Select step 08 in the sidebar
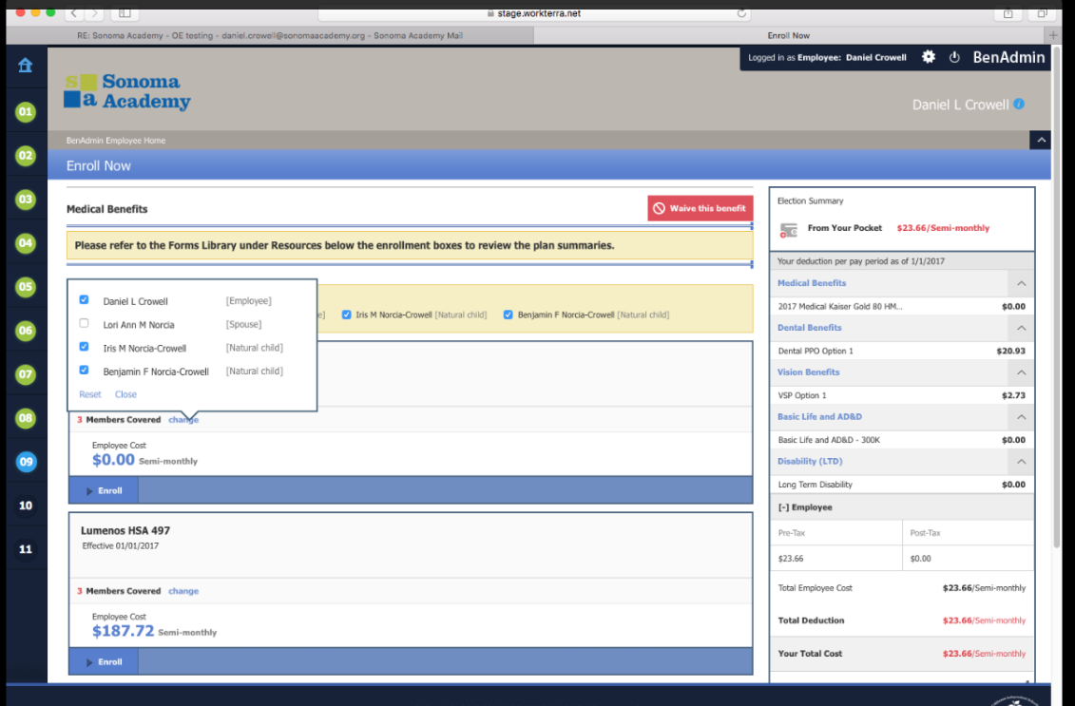1075x706 pixels. 26,418
